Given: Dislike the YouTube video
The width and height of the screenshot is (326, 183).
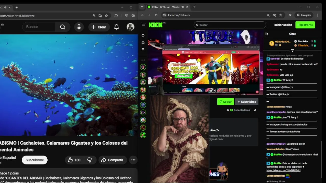Looking at the screenshot, I should pos(90,160).
